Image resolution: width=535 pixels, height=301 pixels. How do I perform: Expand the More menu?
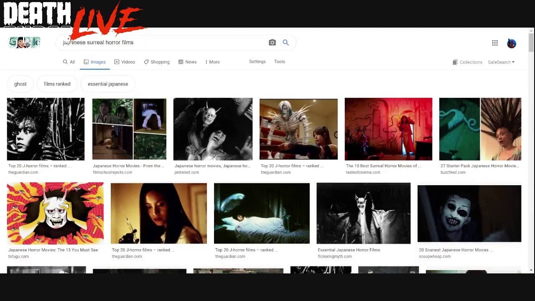coord(212,62)
